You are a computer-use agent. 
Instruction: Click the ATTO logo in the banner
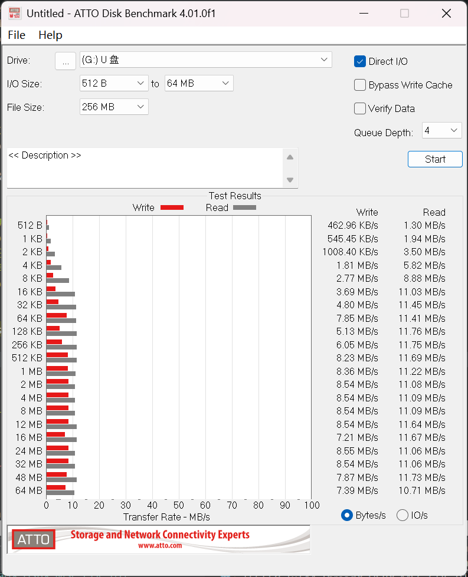34,539
